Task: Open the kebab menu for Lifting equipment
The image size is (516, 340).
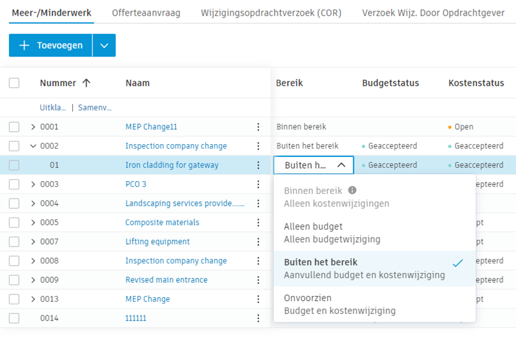Action: [x=258, y=241]
